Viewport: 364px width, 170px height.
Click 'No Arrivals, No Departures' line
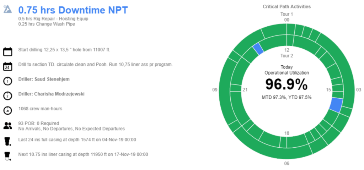(x=71, y=128)
